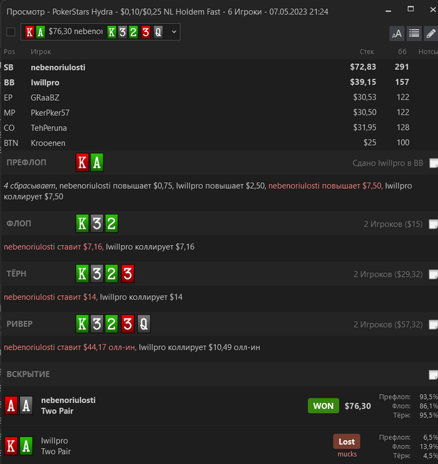This screenshot has width=438, height=464.
Task: Click the РИВЕР section header
Action: (19, 323)
